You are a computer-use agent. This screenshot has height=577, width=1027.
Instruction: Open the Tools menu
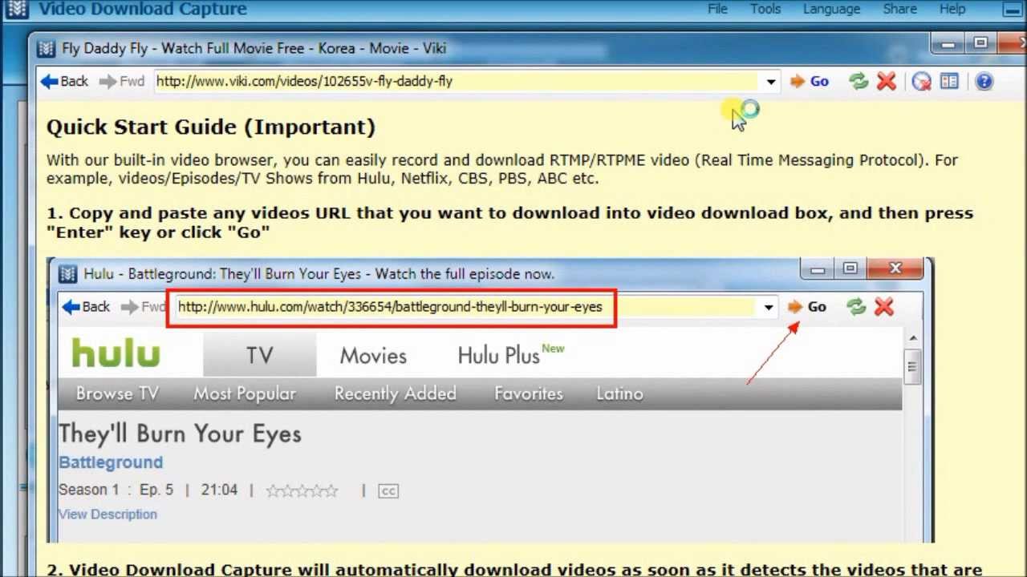(765, 10)
